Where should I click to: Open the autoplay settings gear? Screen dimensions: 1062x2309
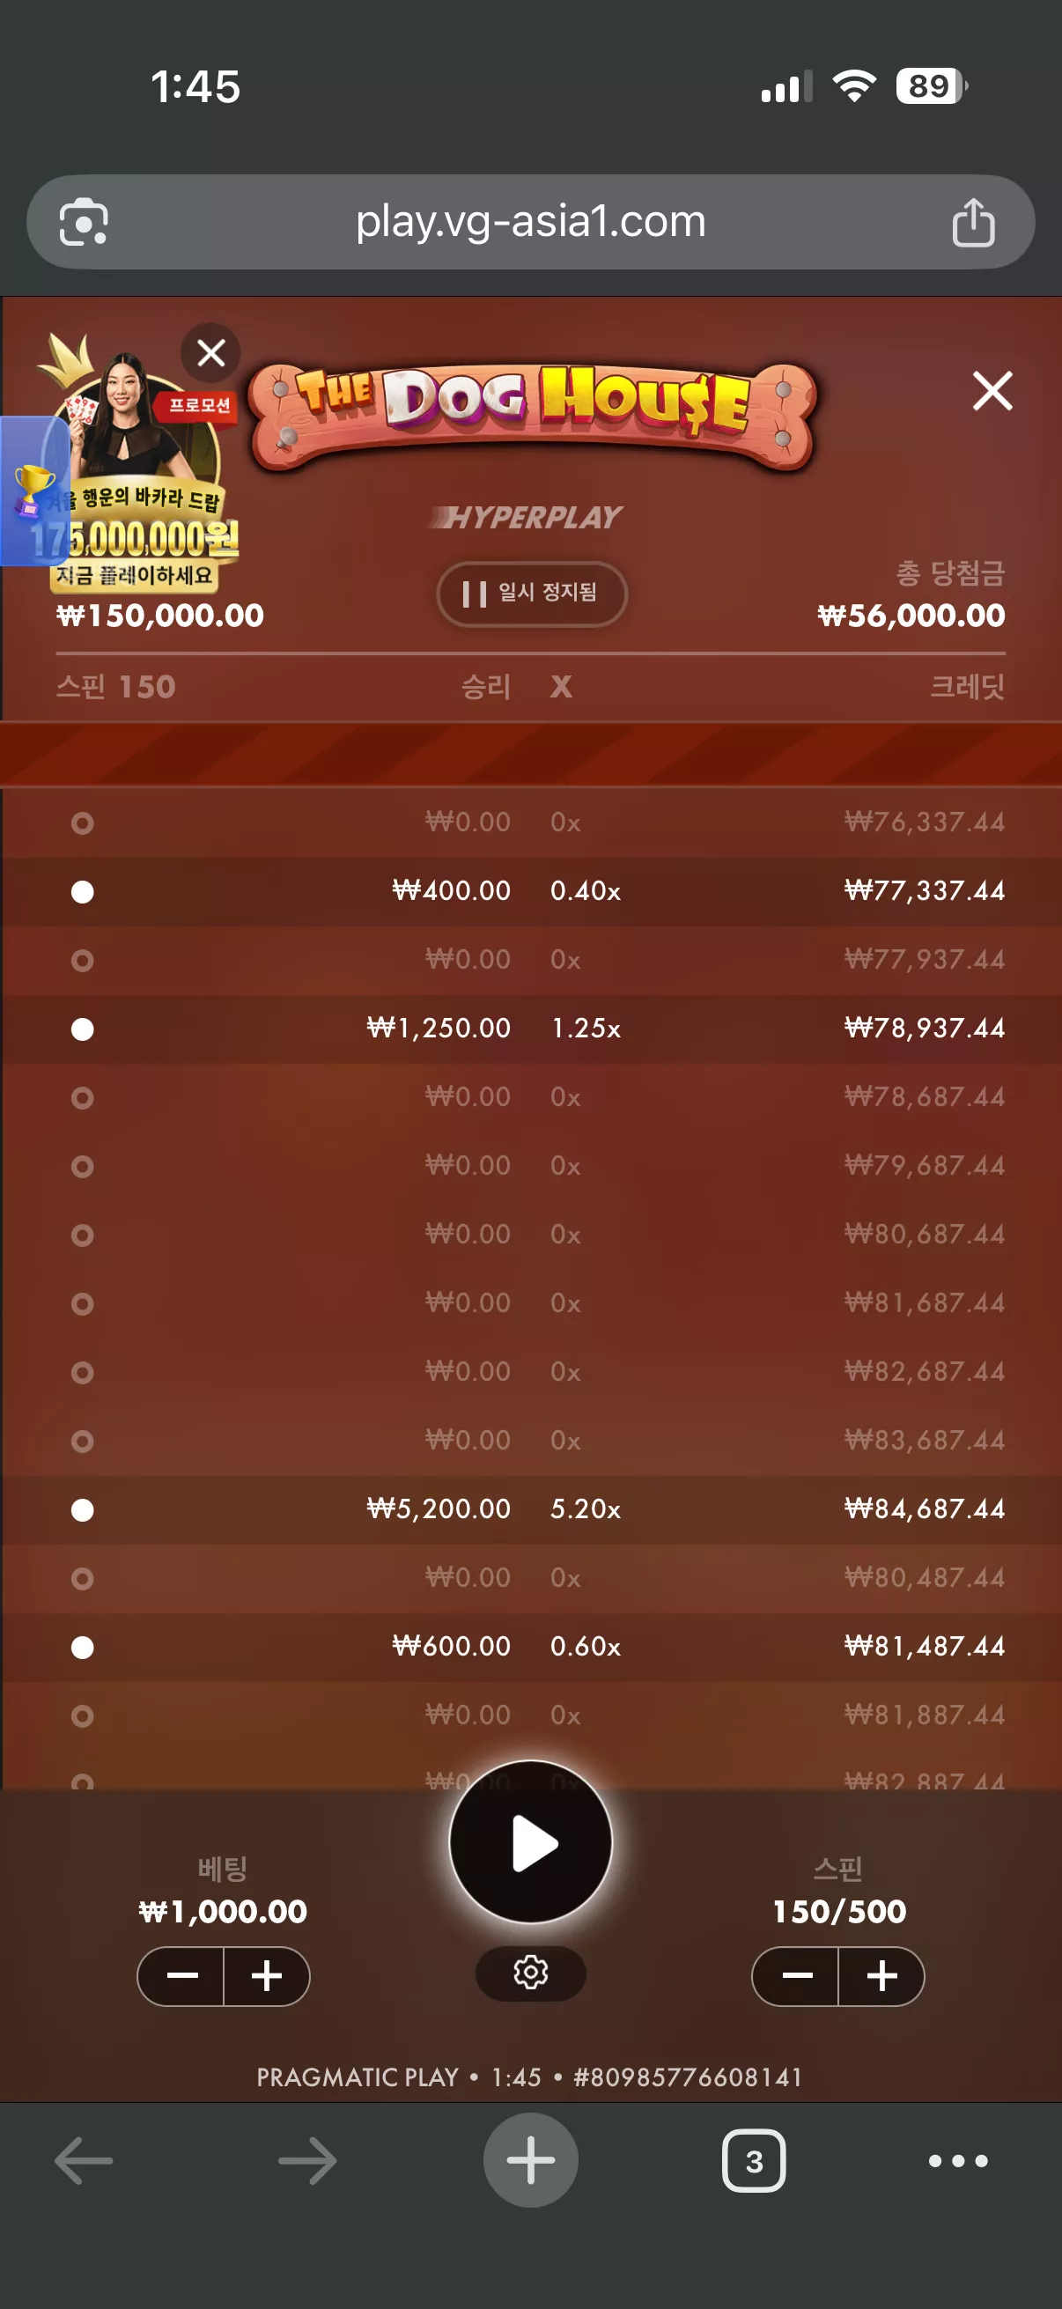point(530,1972)
